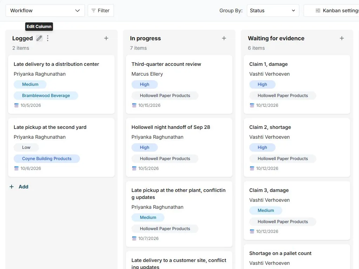This screenshot has width=359, height=269.
Task: Click Add at bottom of Logged column
Action: pyautogui.click(x=19, y=187)
